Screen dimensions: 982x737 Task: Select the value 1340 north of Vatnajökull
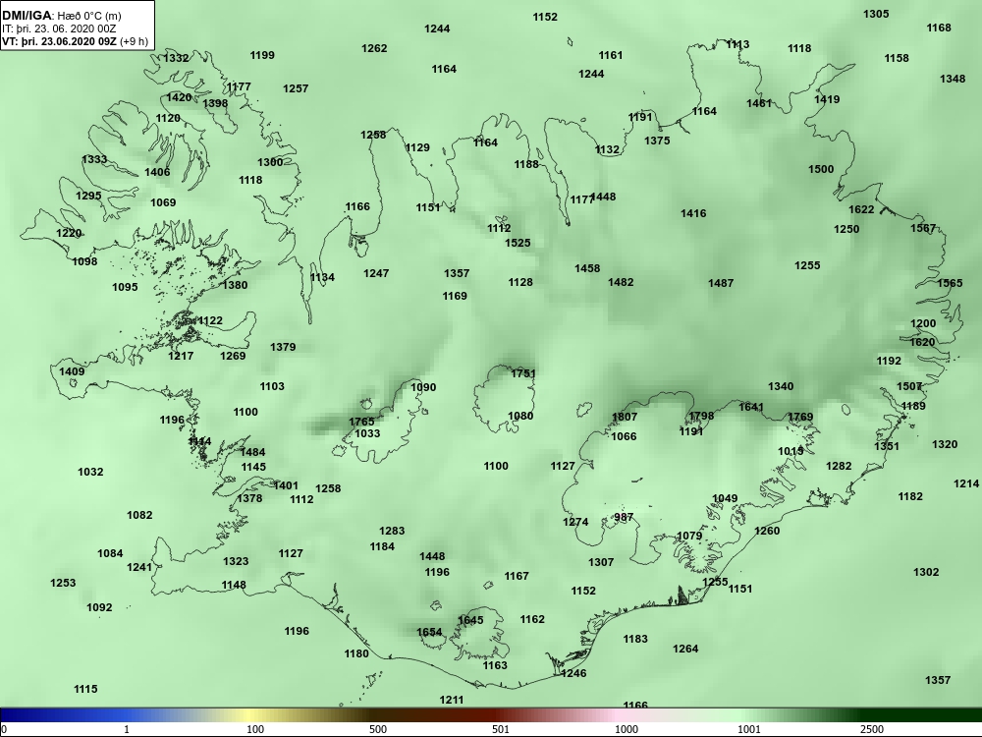781,386
